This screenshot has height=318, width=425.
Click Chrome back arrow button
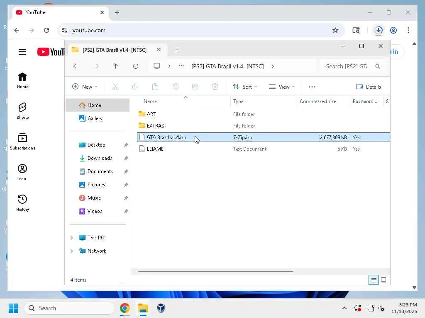pos(17,30)
